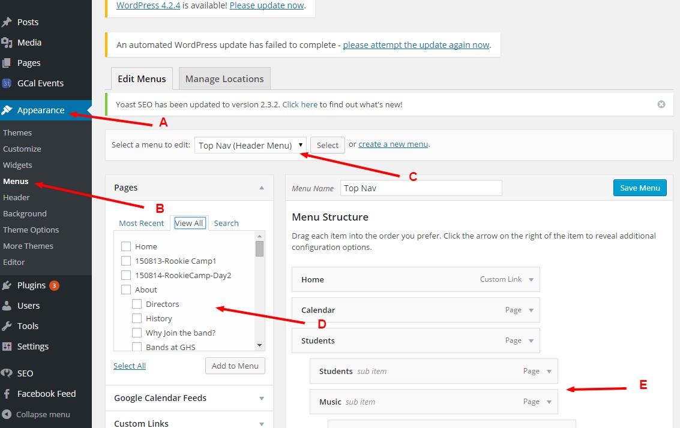The width and height of the screenshot is (680, 428).
Task: Expand the Home menu item options
Action: coord(531,280)
